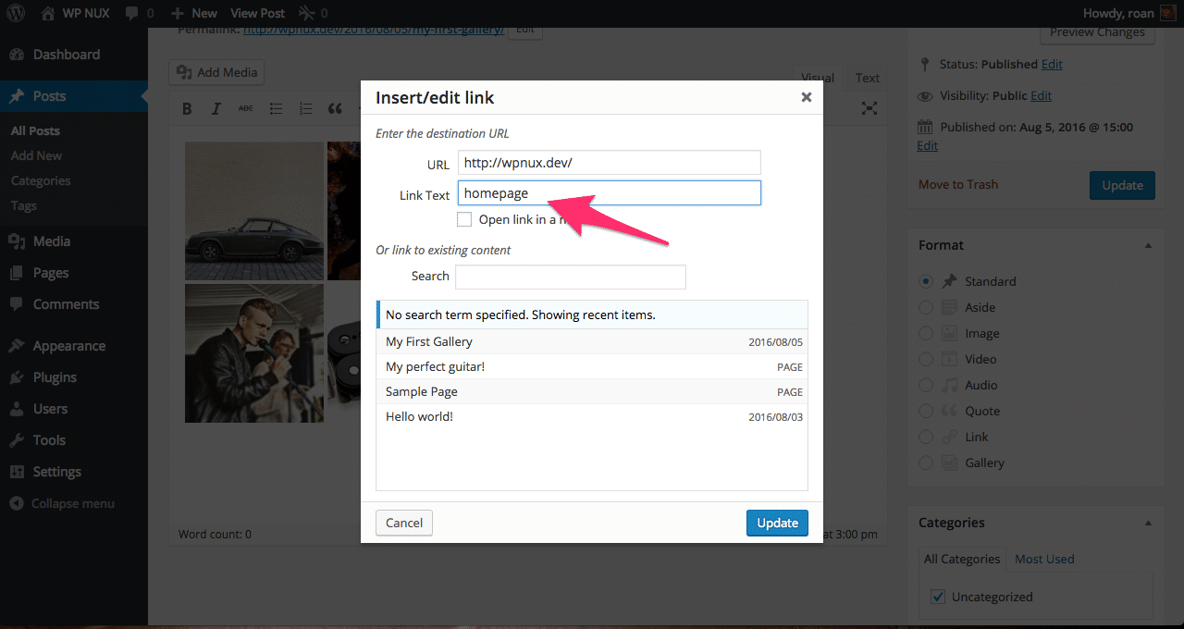Select the Image post format

926,333
